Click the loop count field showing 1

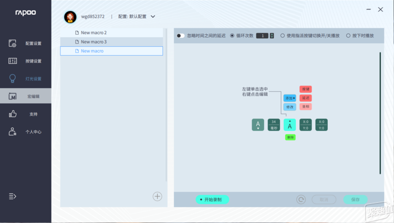[x=262, y=36]
